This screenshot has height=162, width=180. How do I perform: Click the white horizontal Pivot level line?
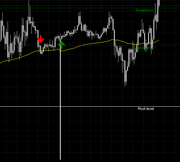[90, 107]
